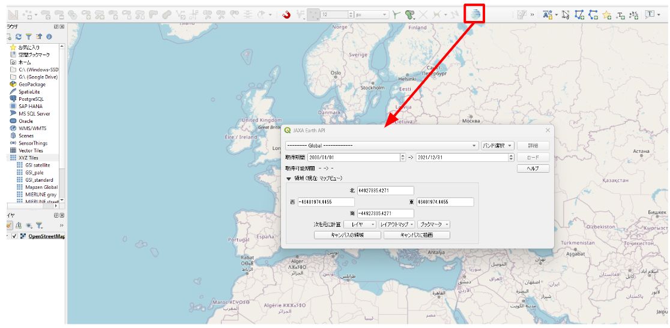Select 空間ブックマーク in browser tree
Screen dimensions: 670x328
point(34,55)
